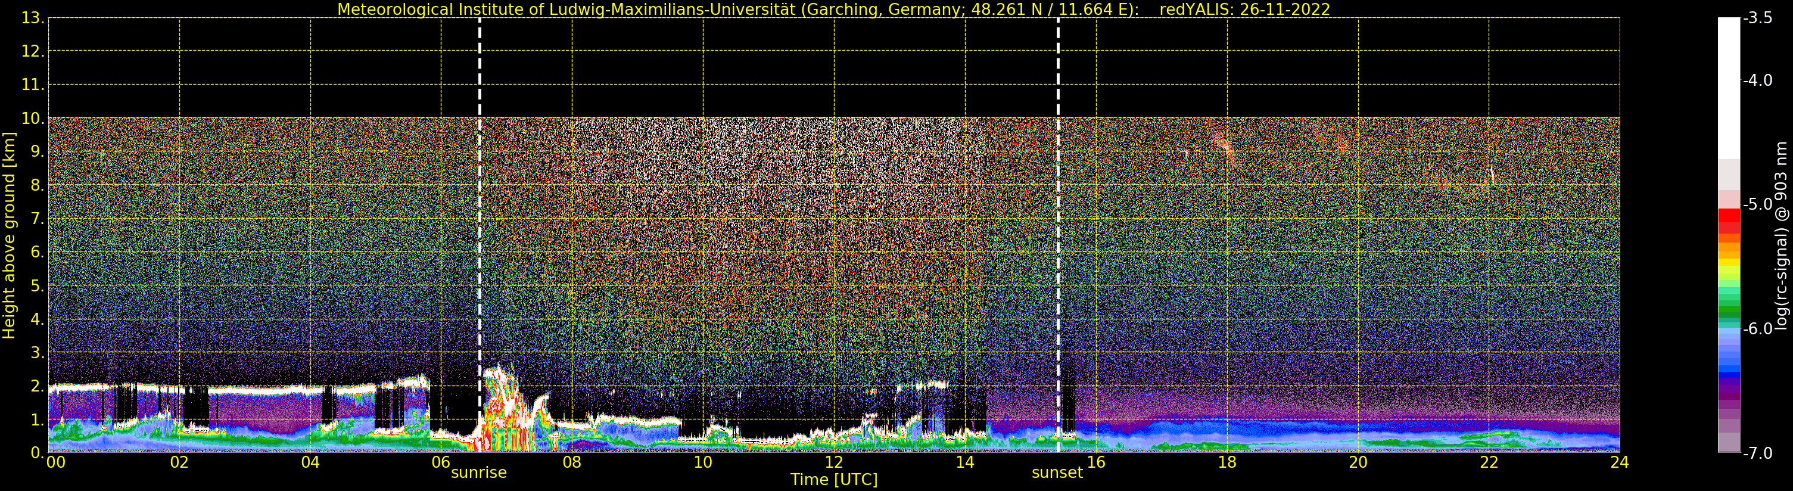
Task: Click the colorbar value -6.0
Action: (x=1757, y=329)
